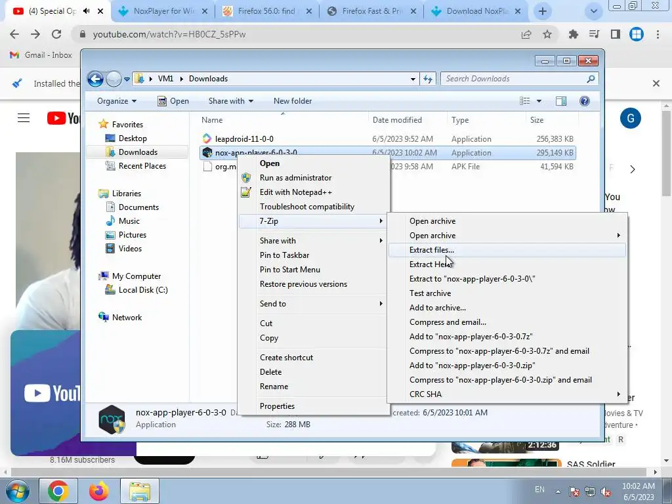Viewport: 672px width, 504px height.
Task: Mute the YouTube tab audio icon
Action: [x=87, y=11]
